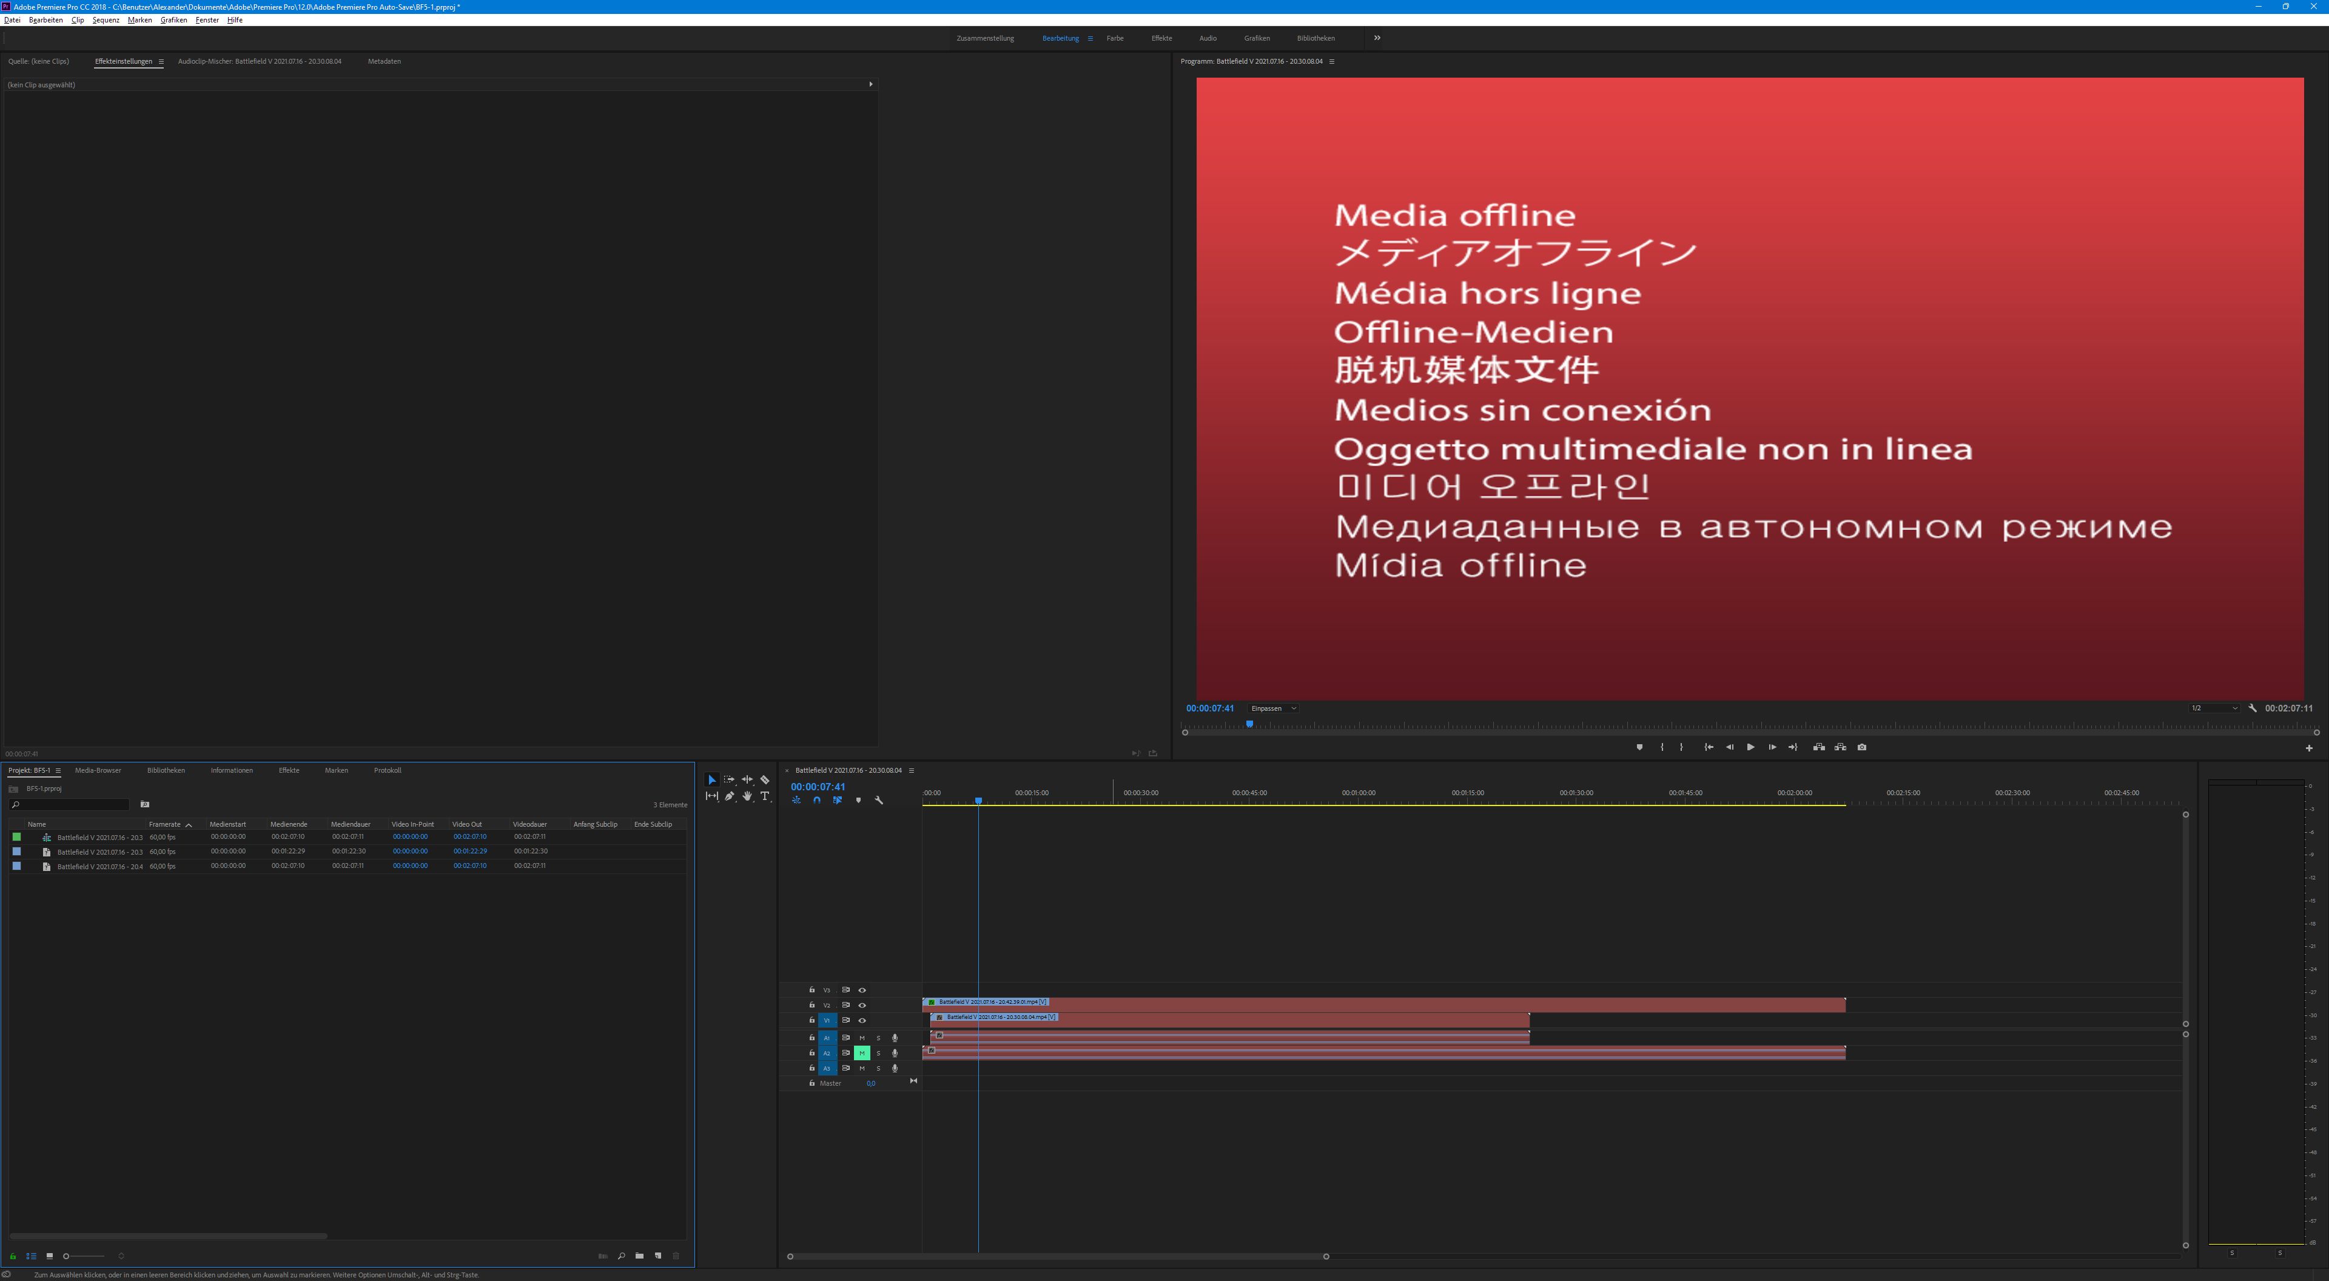Toggle visibility of video track V1

[x=862, y=1020]
